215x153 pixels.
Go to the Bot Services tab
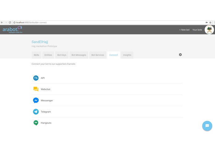[98, 55]
